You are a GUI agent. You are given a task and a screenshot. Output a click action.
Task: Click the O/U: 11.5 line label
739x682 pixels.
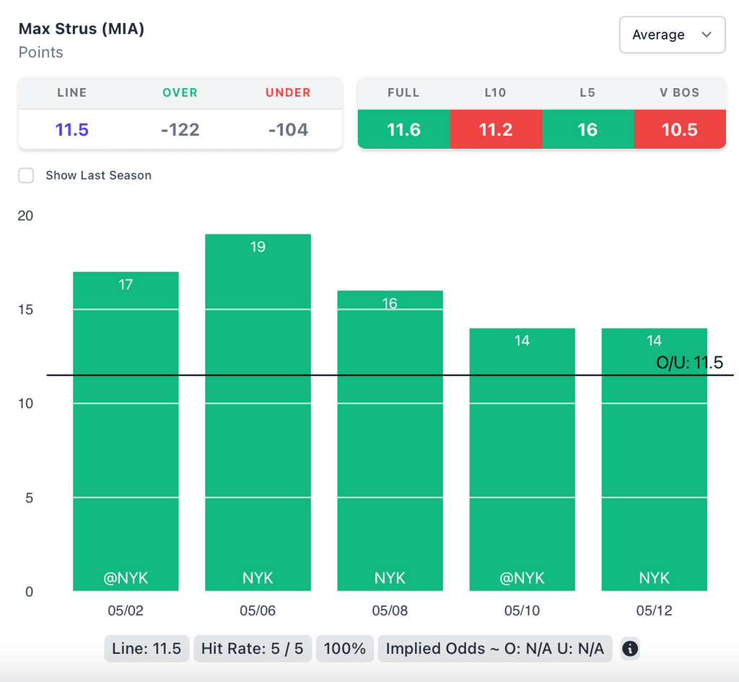(x=689, y=362)
